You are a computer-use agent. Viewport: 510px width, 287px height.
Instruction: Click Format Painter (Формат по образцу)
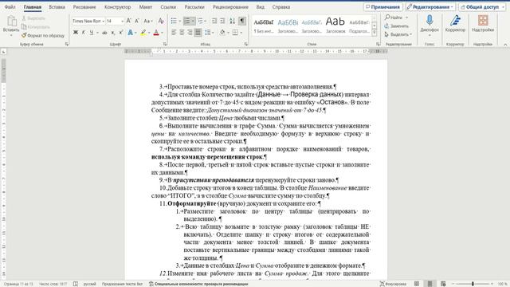(x=42, y=35)
